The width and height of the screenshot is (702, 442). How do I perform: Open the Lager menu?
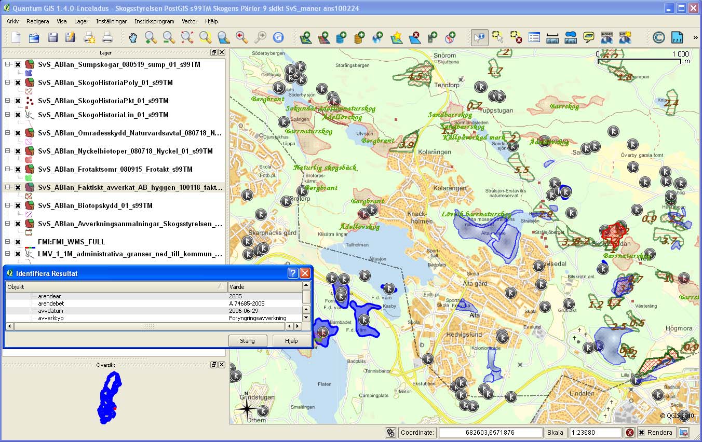click(x=82, y=21)
